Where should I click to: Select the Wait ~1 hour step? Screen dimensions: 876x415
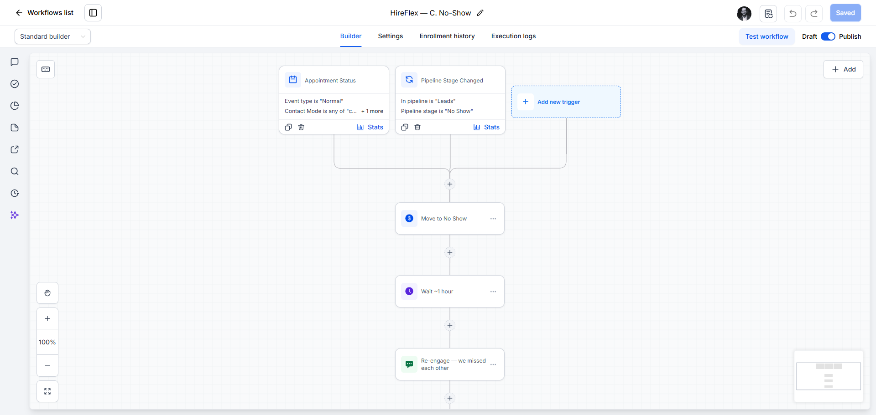click(450, 292)
